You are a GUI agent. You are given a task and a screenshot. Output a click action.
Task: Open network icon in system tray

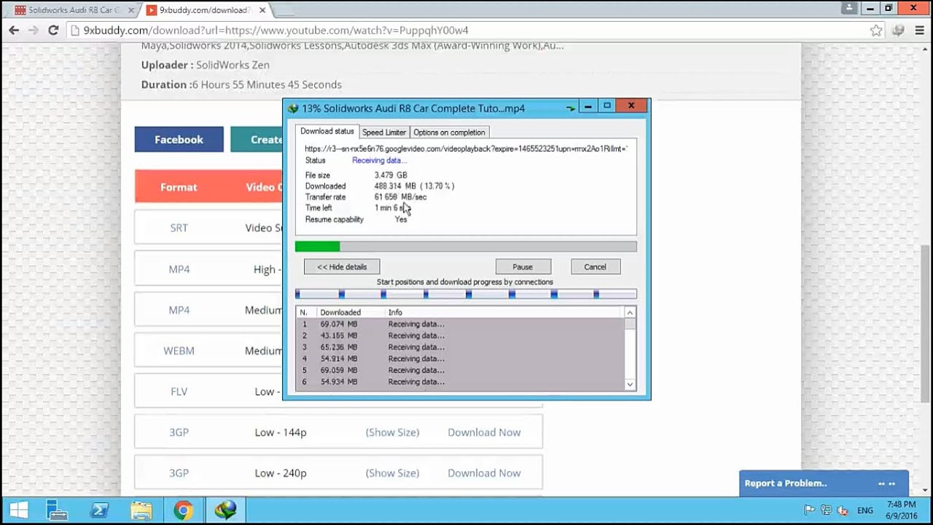point(826,510)
